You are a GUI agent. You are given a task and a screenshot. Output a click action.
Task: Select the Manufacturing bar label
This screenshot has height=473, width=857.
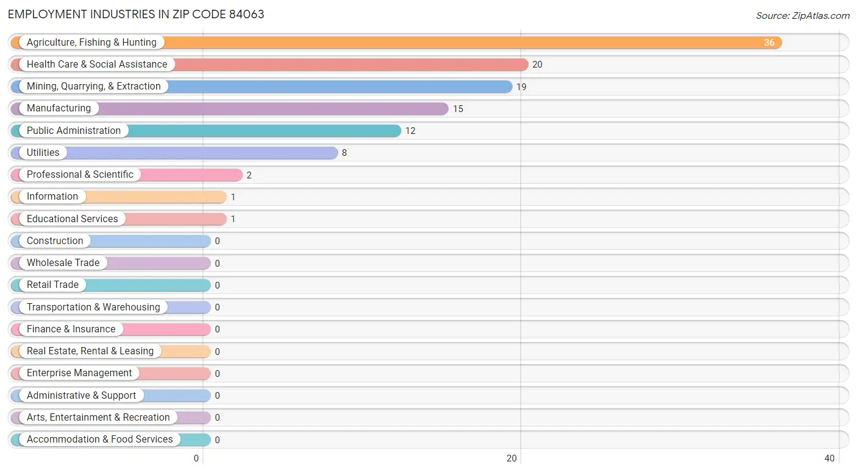(59, 108)
